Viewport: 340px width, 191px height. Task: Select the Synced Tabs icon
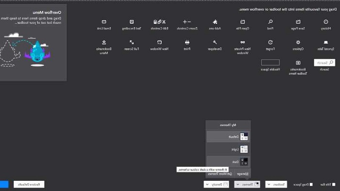326,42
